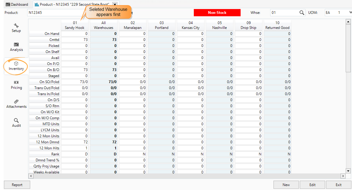
Task: Click the circled Inventory box icon
Action: point(16,64)
